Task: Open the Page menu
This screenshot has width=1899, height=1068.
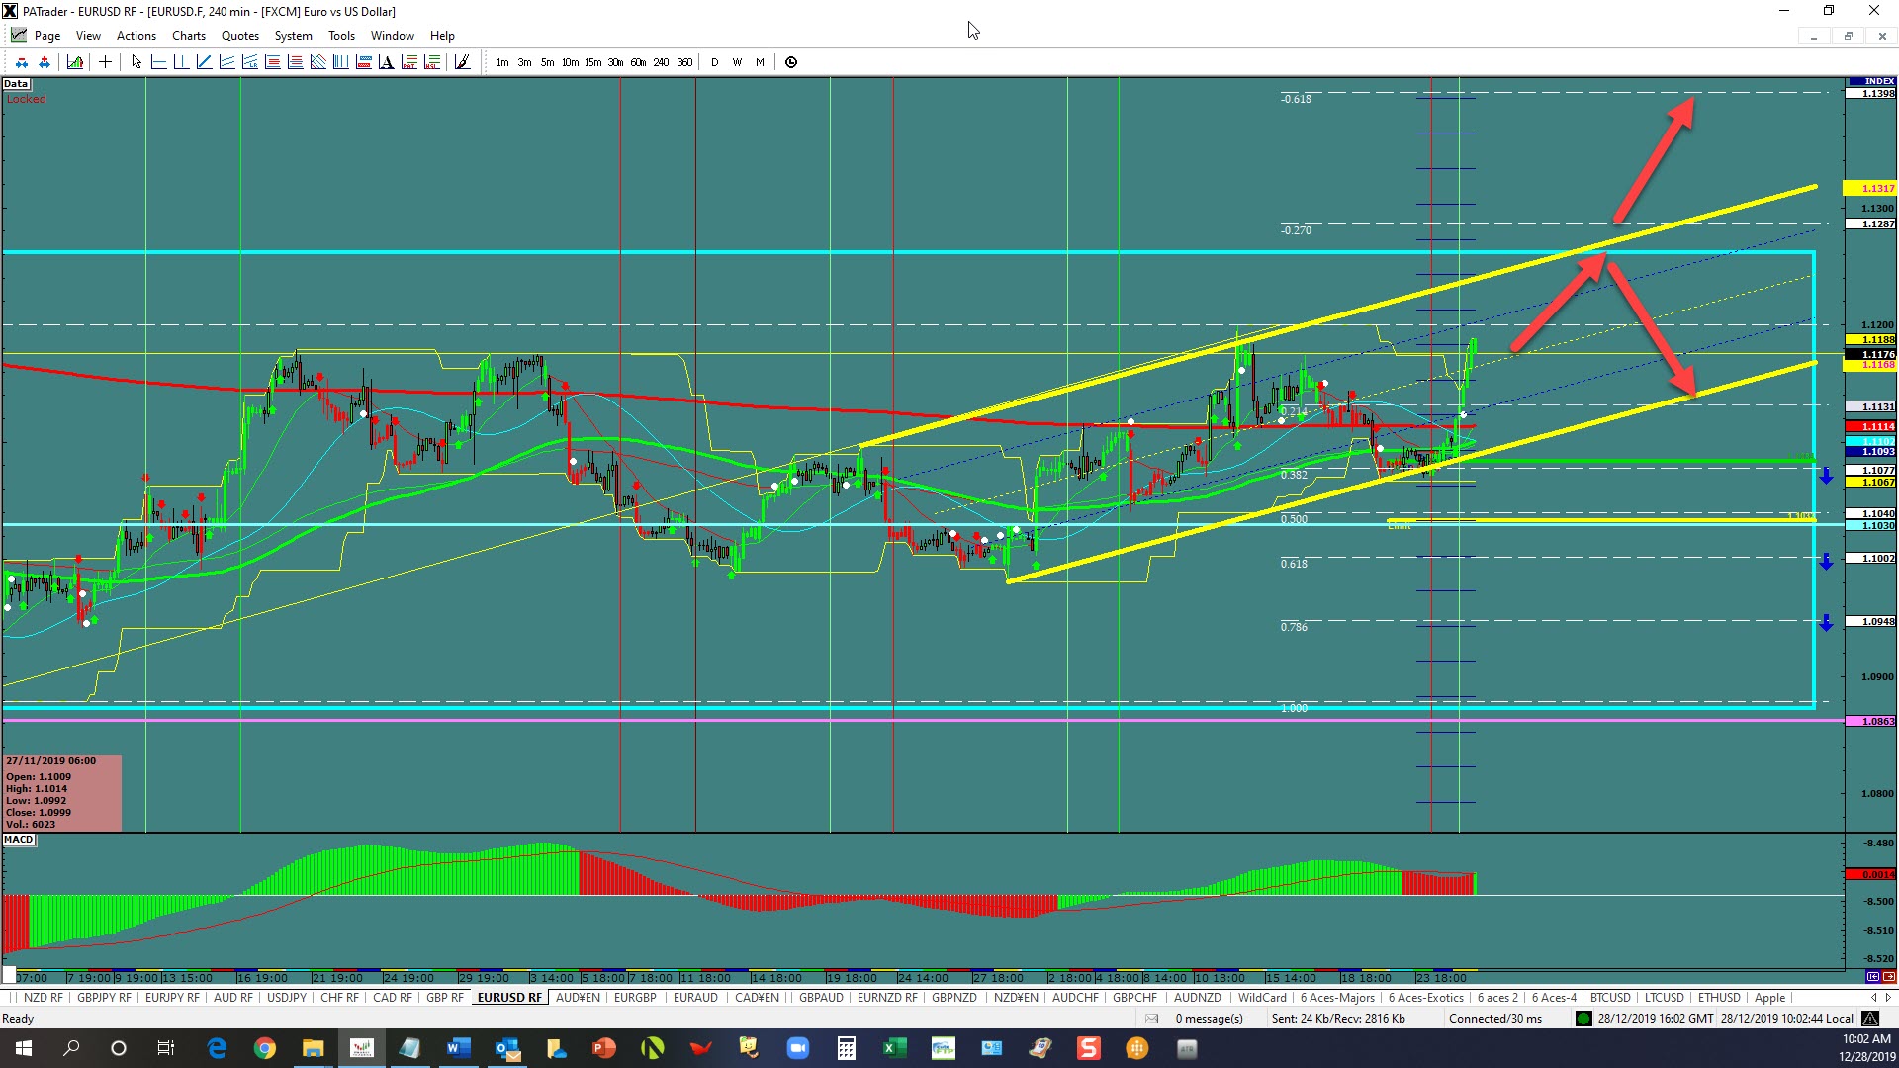Action: (x=46, y=36)
